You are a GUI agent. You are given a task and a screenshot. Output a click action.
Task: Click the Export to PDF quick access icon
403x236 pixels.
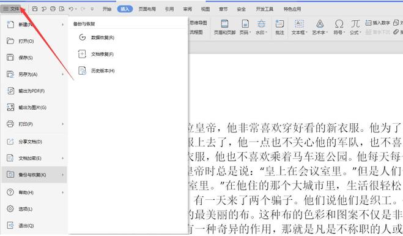[x=44, y=9]
